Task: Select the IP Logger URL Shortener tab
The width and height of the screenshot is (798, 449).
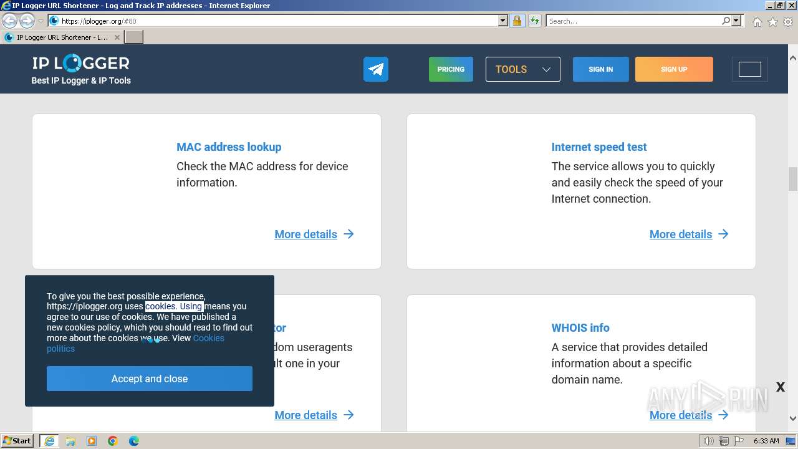Action: pos(62,37)
